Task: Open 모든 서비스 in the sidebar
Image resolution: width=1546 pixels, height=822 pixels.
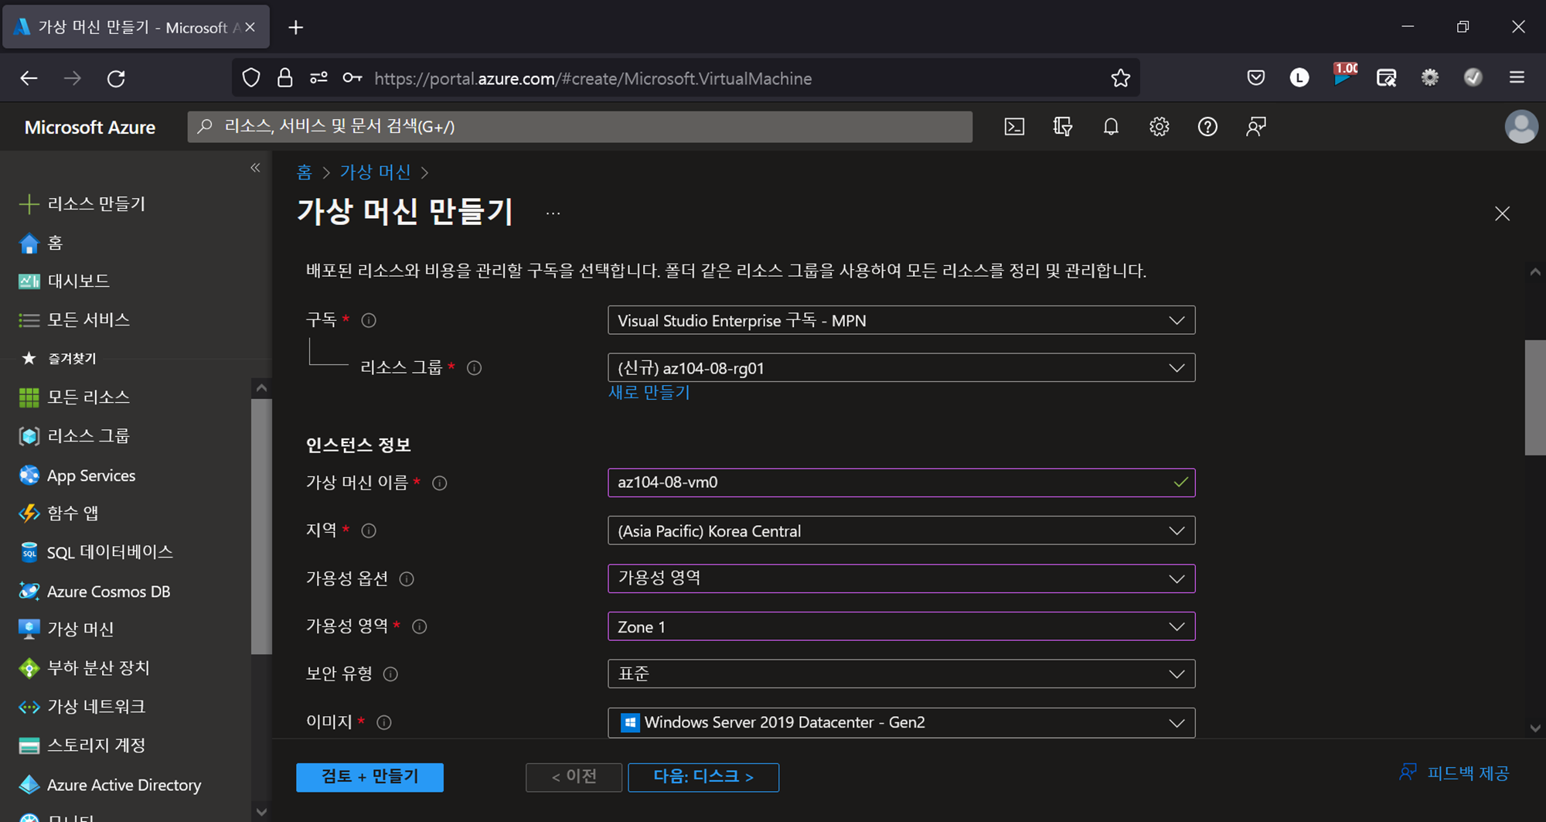Action: (x=73, y=320)
